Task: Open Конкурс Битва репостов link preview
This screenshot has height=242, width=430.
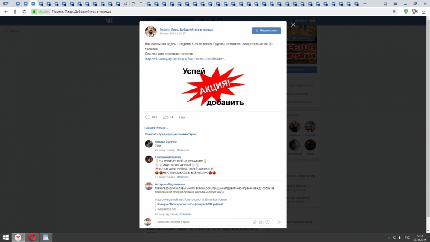Action: (x=190, y=205)
